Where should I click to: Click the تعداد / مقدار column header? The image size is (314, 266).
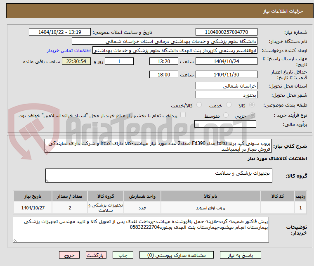click(70, 196)
